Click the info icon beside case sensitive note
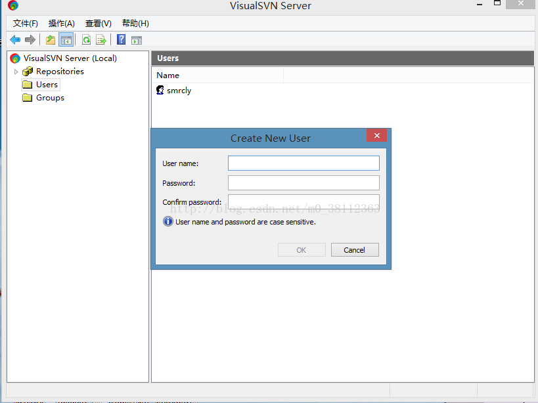The height and width of the screenshot is (403, 538). click(168, 221)
